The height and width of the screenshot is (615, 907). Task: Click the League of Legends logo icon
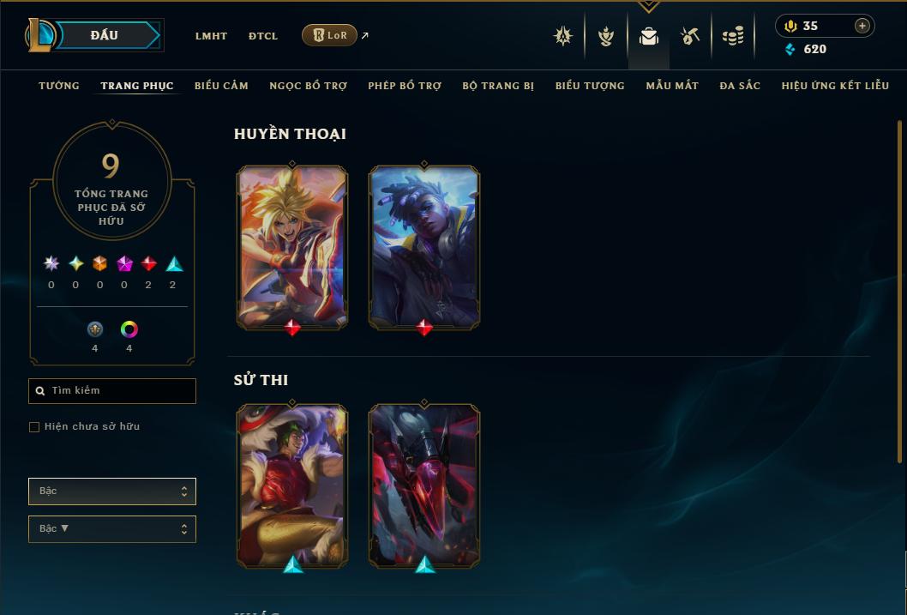click(x=39, y=35)
